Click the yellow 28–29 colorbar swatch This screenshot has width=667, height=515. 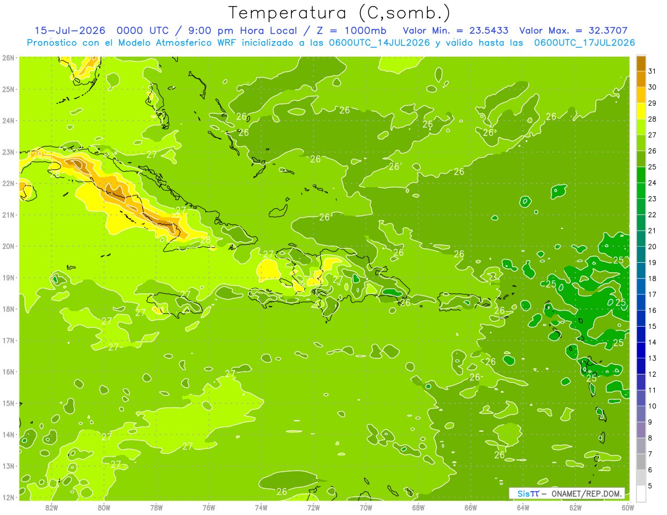tap(641, 111)
